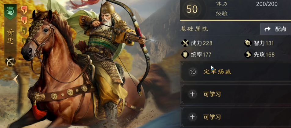Click the 统率 shield icon
Screen dimensions: 291x128
[185, 55]
